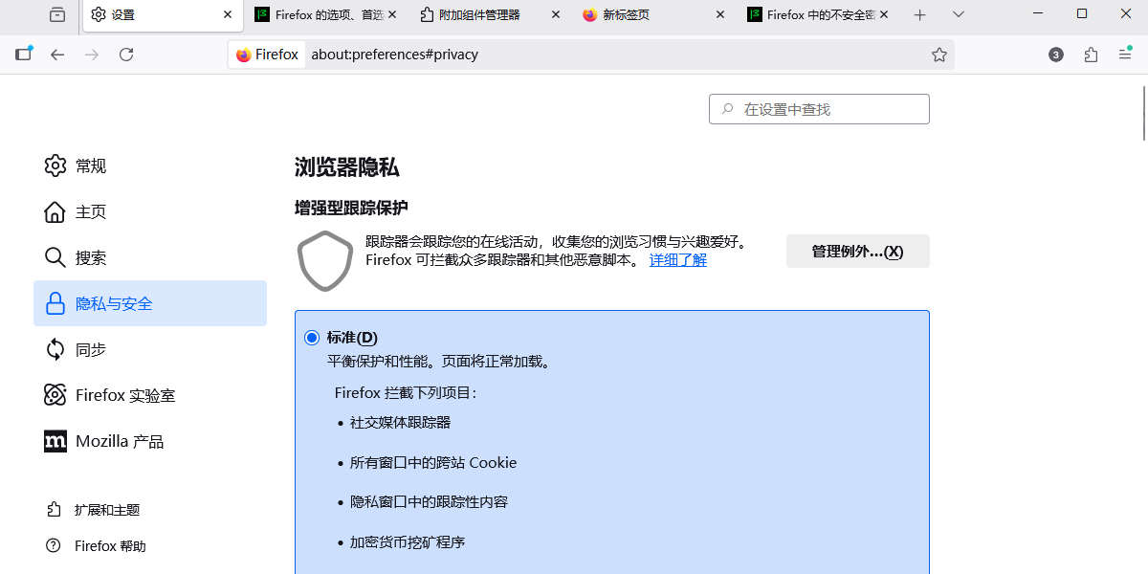Open Firefox View icon in tab bar
The height and width of the screenshot is (574, 1148).
click(58, 14)
